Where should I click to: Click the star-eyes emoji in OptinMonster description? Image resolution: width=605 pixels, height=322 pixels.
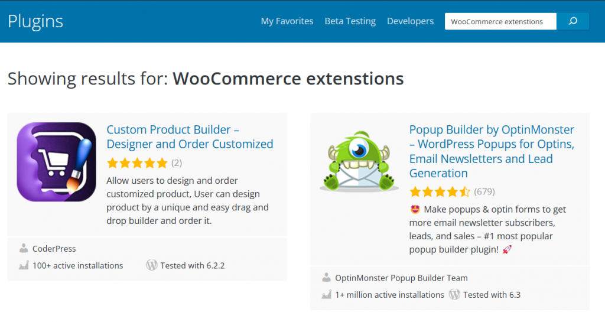(x=415, y=209)
